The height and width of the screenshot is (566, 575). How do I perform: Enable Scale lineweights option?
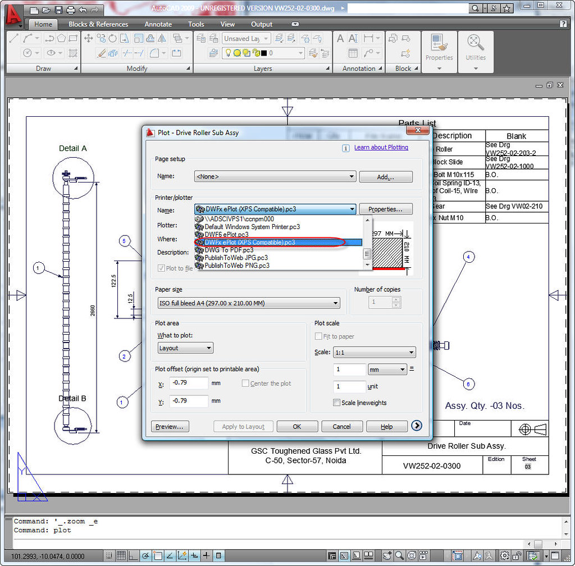(x=336, y=403)
